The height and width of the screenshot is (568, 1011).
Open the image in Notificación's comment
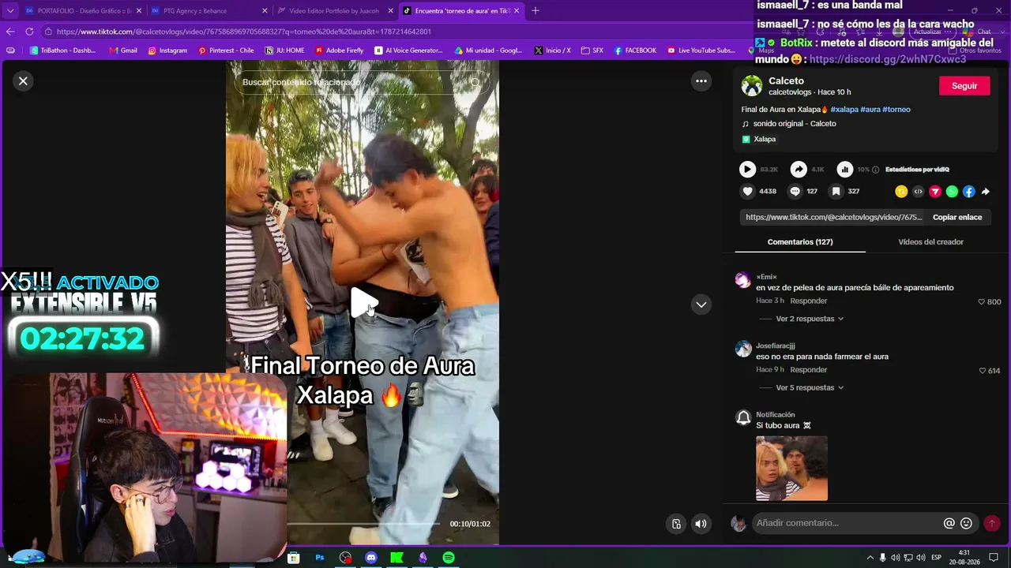coord(791,469)
